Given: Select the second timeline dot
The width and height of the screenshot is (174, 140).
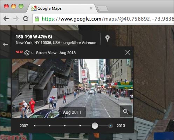Looking at the screenshot, I should (x=50, y=126).
